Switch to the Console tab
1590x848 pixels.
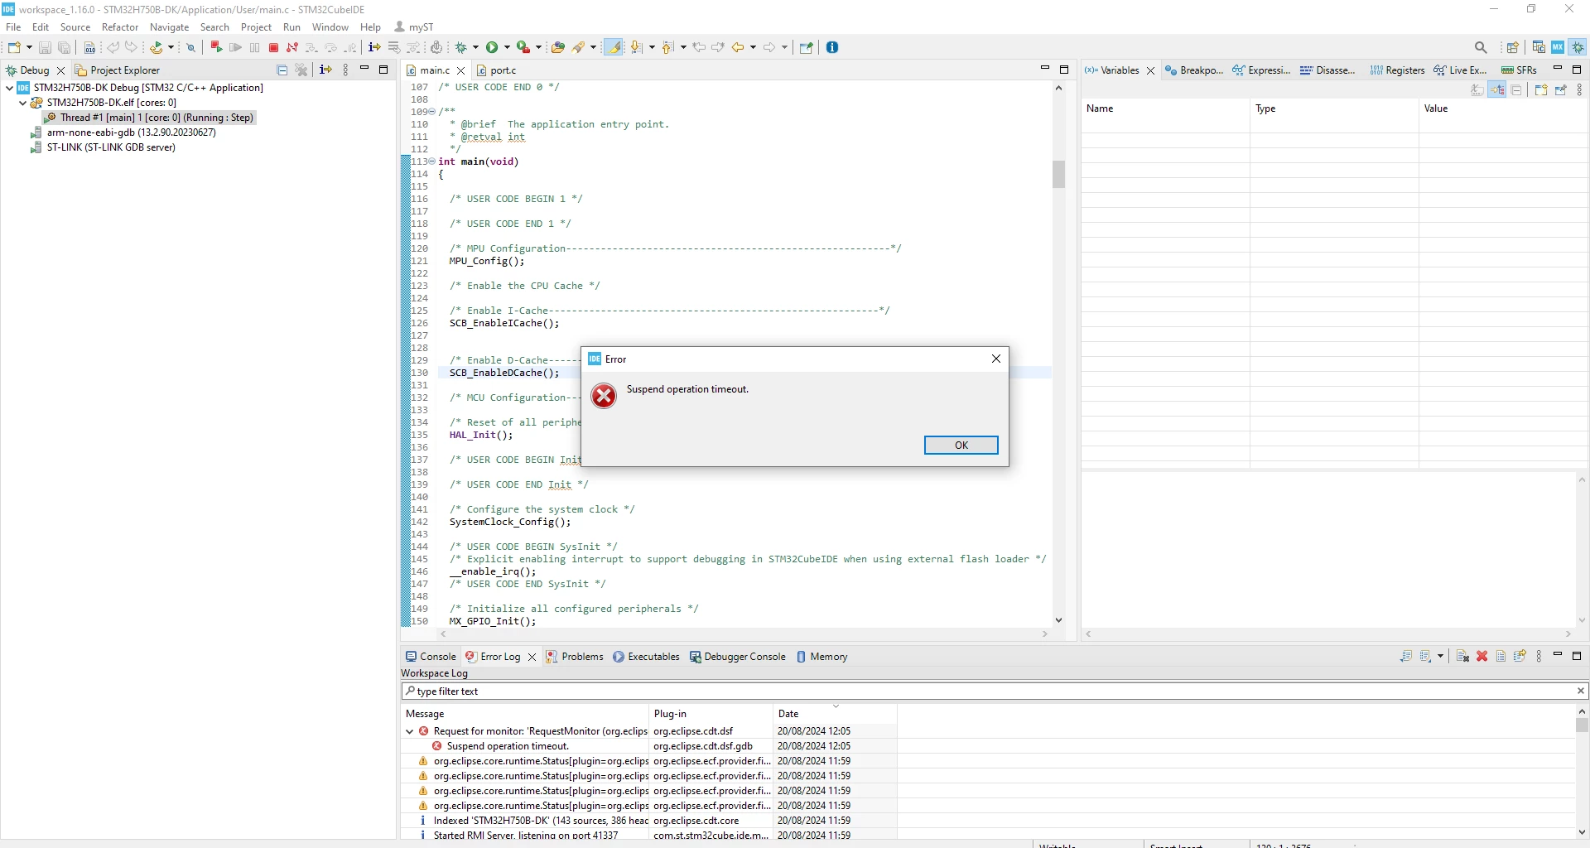click(431, 657)
